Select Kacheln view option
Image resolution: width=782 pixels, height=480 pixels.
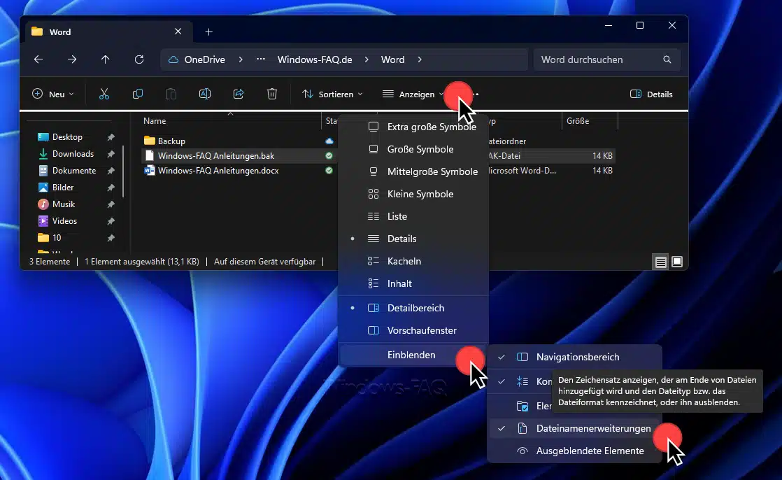point(404,261)
